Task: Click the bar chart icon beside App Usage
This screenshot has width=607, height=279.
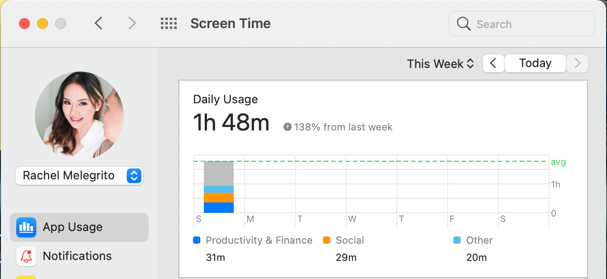Action: (26, 227)
